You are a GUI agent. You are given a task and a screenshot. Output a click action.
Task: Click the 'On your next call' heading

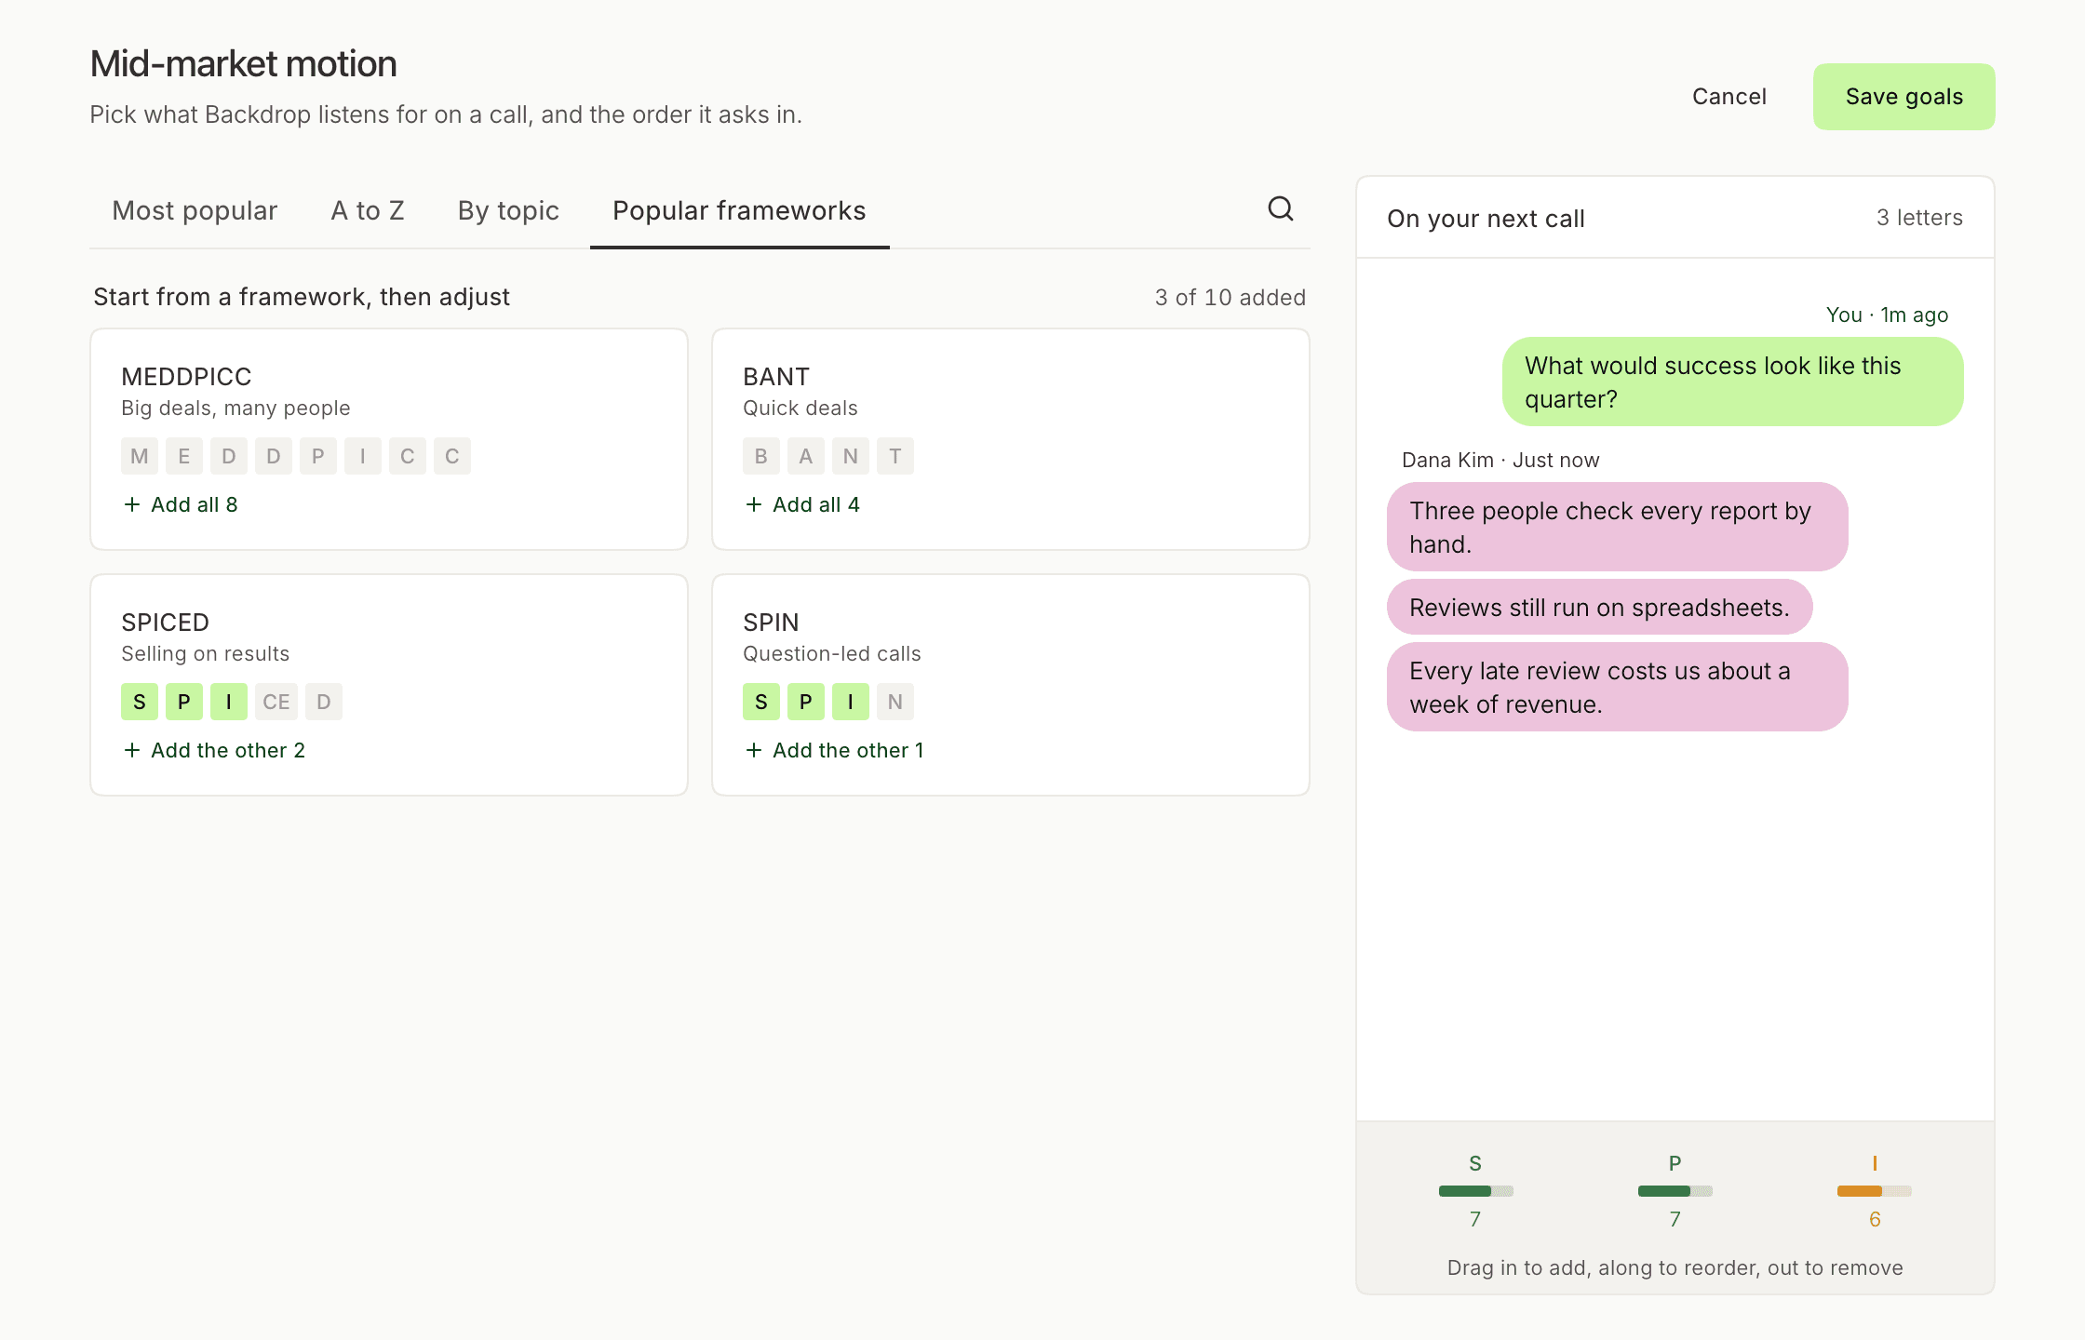1486,219
